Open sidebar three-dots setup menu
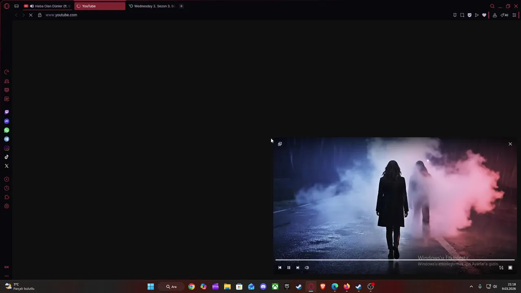The height and width of the screenshot is (293, 521). [7, 276]
